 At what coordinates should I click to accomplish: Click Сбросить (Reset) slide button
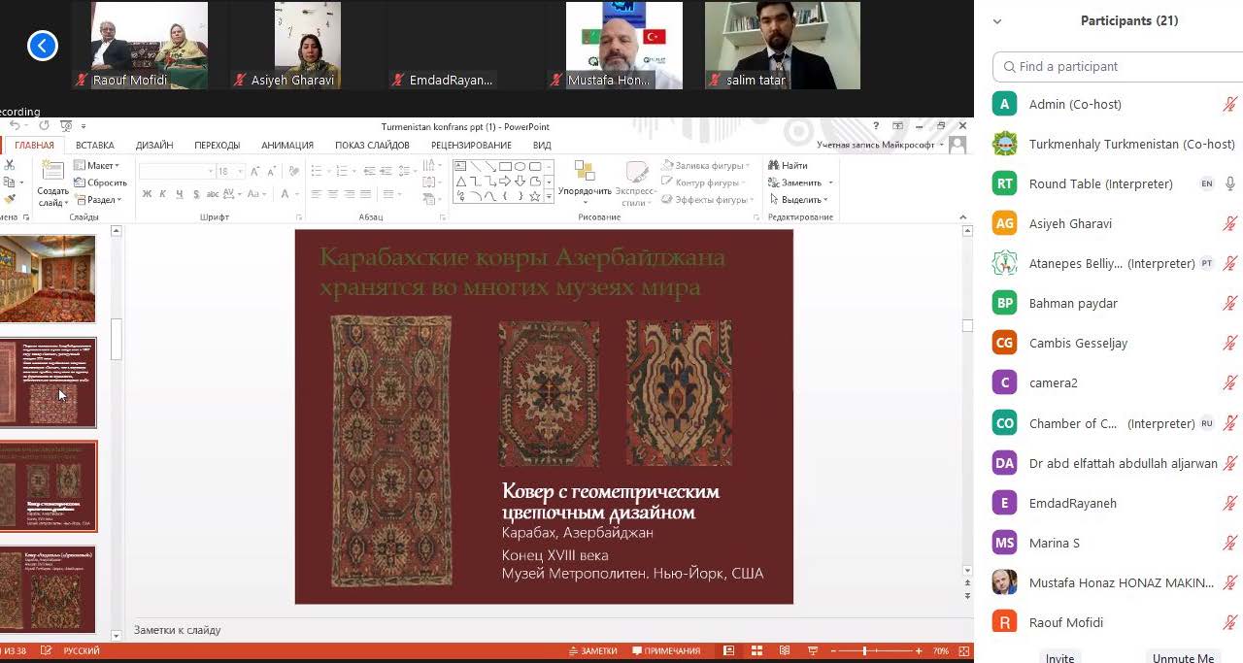point(100,182)
